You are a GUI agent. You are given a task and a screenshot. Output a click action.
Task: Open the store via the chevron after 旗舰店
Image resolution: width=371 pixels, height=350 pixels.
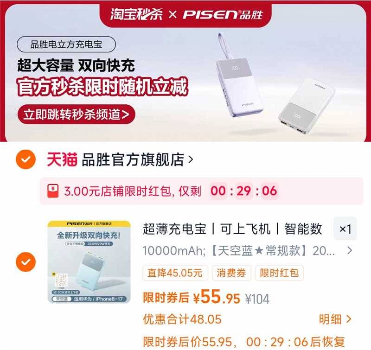(191, 160)
